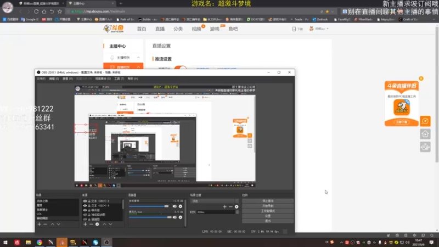Toggle visibility of second 文本 (GDI+) source
The width and height of the screenshot is (439, 247).
click(85, 205)
